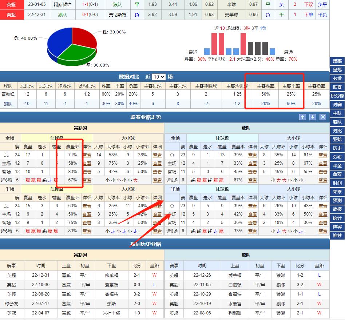Click 主客胜率 column header in 数据对比
This screenshot has width=345, height=321.
pos(266,86)
